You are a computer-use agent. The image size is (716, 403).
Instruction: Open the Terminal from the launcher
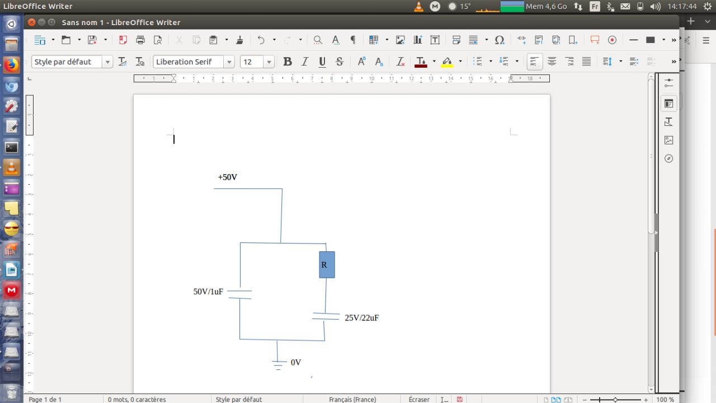click(11, 147)
